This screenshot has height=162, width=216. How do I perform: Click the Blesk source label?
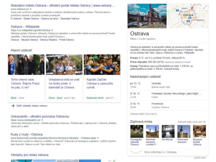coord(14,98)
